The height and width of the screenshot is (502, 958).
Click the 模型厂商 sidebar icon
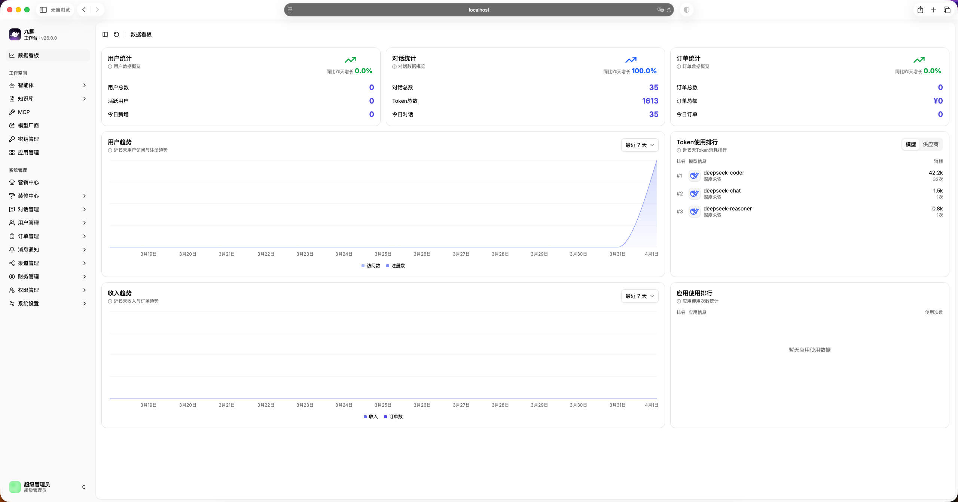point(12,126)
